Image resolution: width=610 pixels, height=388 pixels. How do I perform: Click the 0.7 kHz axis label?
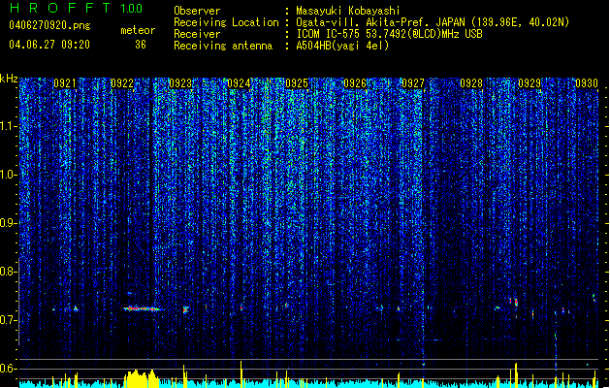point(9,320)
